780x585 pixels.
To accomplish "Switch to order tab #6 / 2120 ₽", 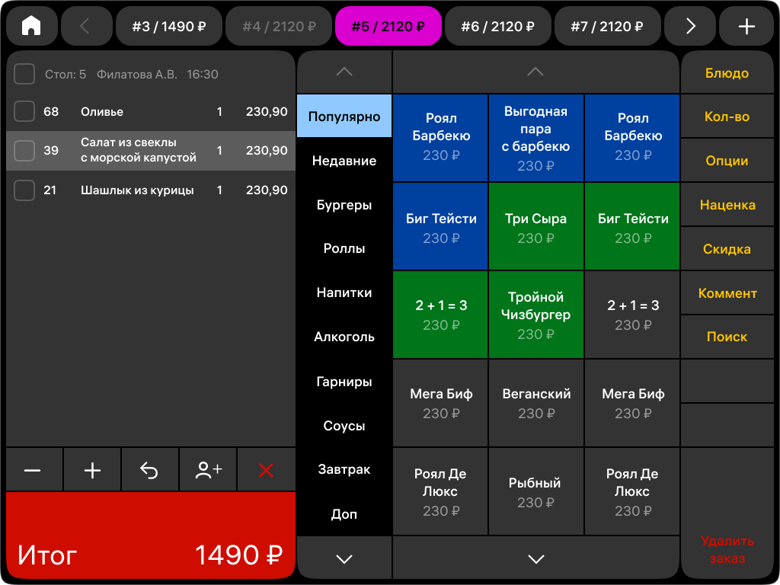I will pyautogui.click(x=497, y=25).
